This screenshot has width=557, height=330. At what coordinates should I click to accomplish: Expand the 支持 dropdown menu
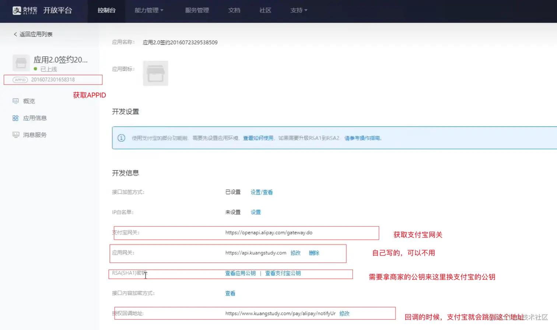pos(299,10)
